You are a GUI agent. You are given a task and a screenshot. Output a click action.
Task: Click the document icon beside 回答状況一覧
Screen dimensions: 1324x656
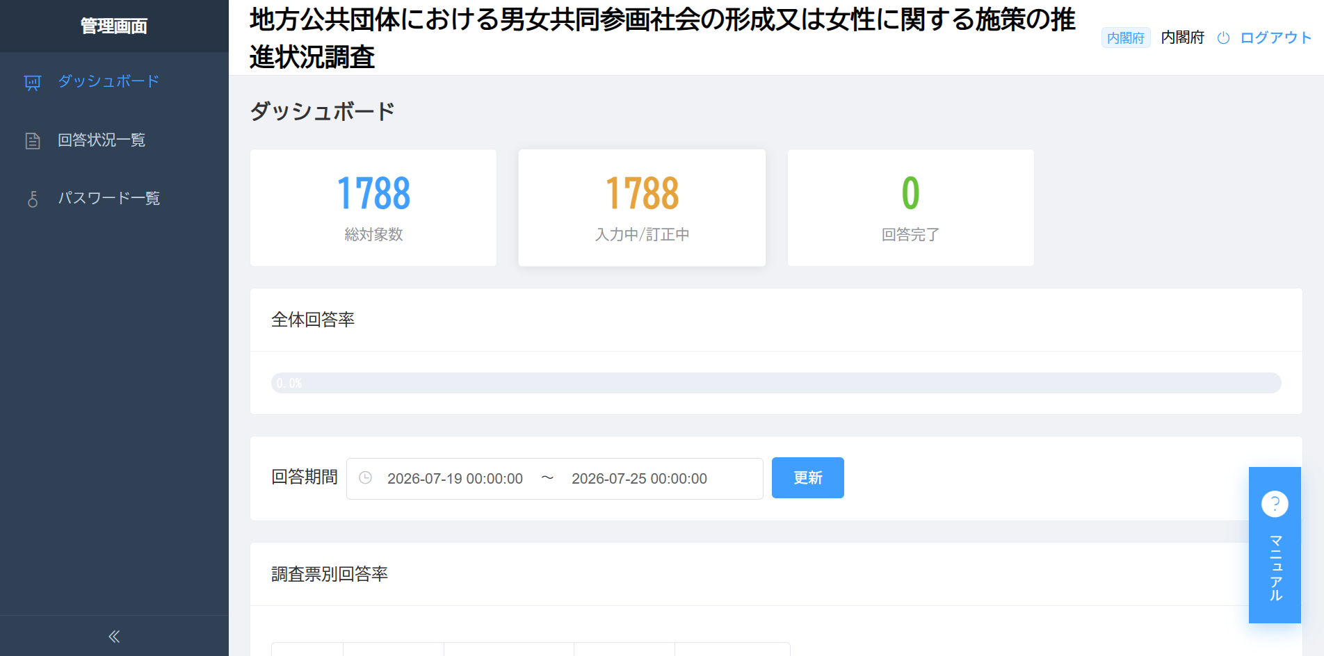click(x=33, y=141)
